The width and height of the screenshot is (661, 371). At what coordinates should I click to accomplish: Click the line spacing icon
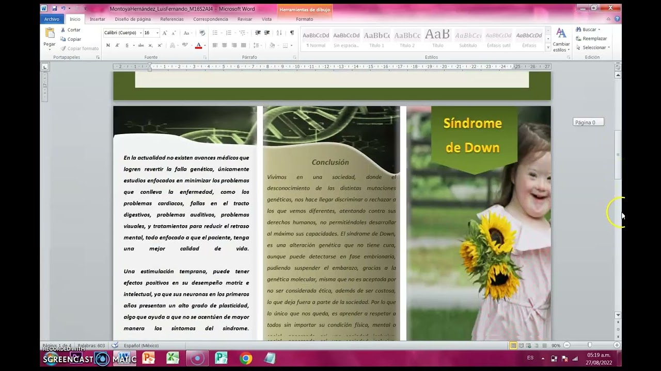[256, 45]
